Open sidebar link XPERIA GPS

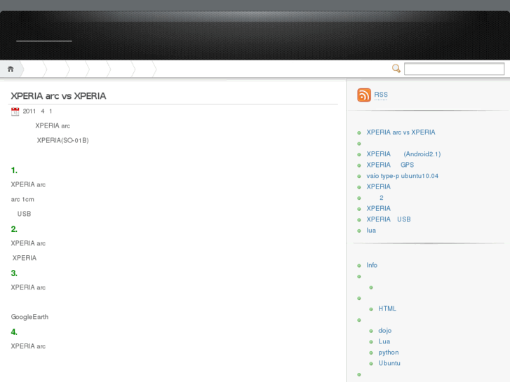tap(390, 165)
